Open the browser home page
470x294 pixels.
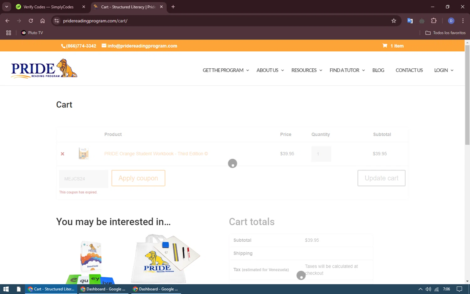43,21
